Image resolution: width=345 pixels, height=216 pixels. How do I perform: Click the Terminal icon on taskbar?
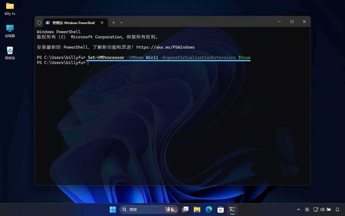232,210
